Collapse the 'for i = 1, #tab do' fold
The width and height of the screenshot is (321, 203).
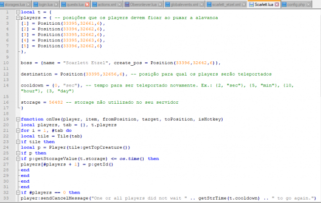(x=18, y=130)
